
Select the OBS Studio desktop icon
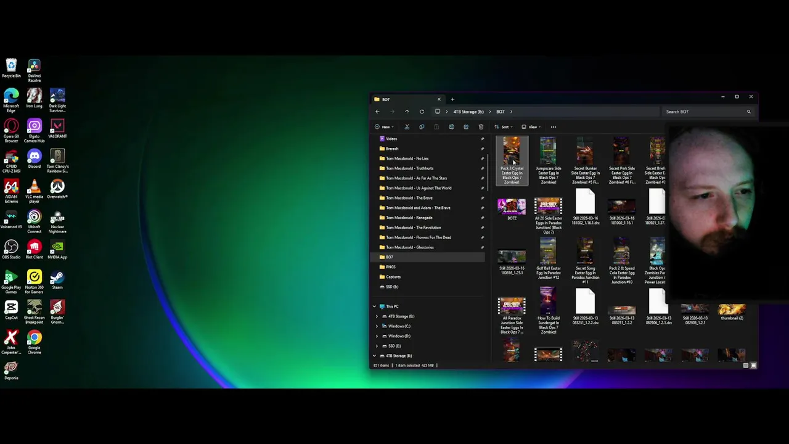(x=11, y=250)
